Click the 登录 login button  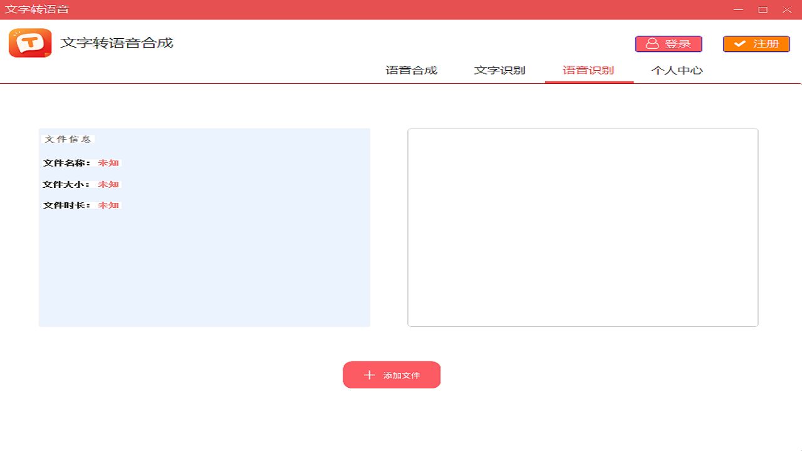[x=668, y=44]
